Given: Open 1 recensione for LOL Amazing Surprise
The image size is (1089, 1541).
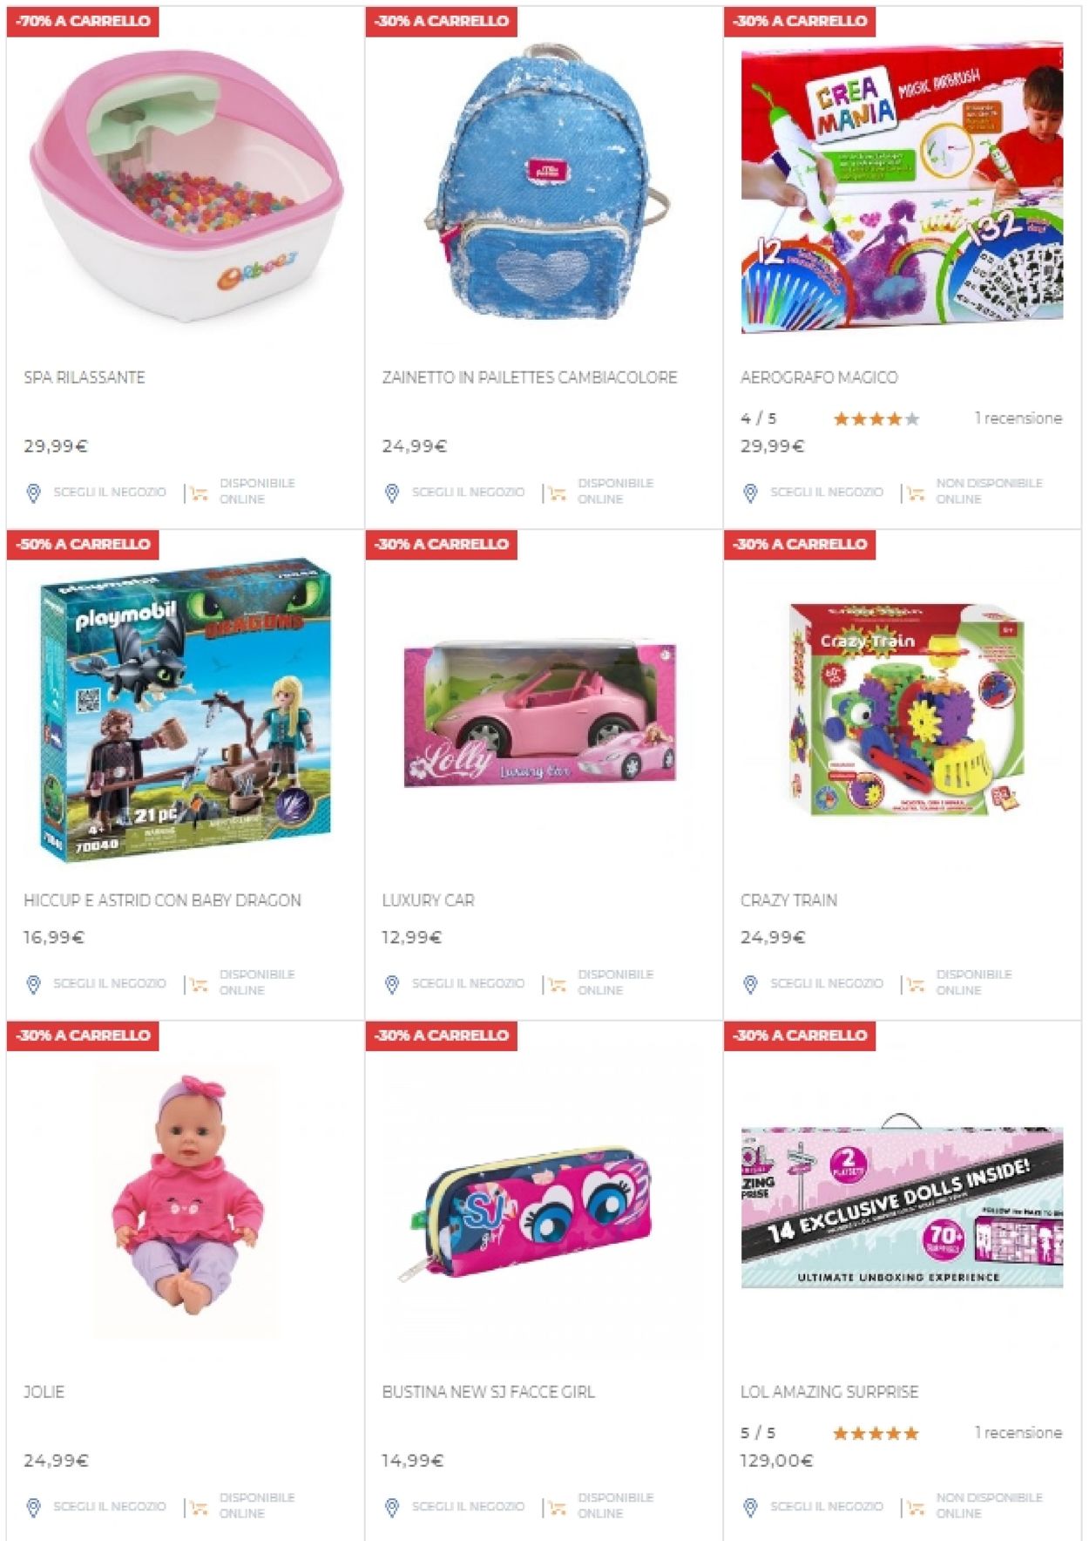Looking at the screenshot, I should click(1018, 1432).
